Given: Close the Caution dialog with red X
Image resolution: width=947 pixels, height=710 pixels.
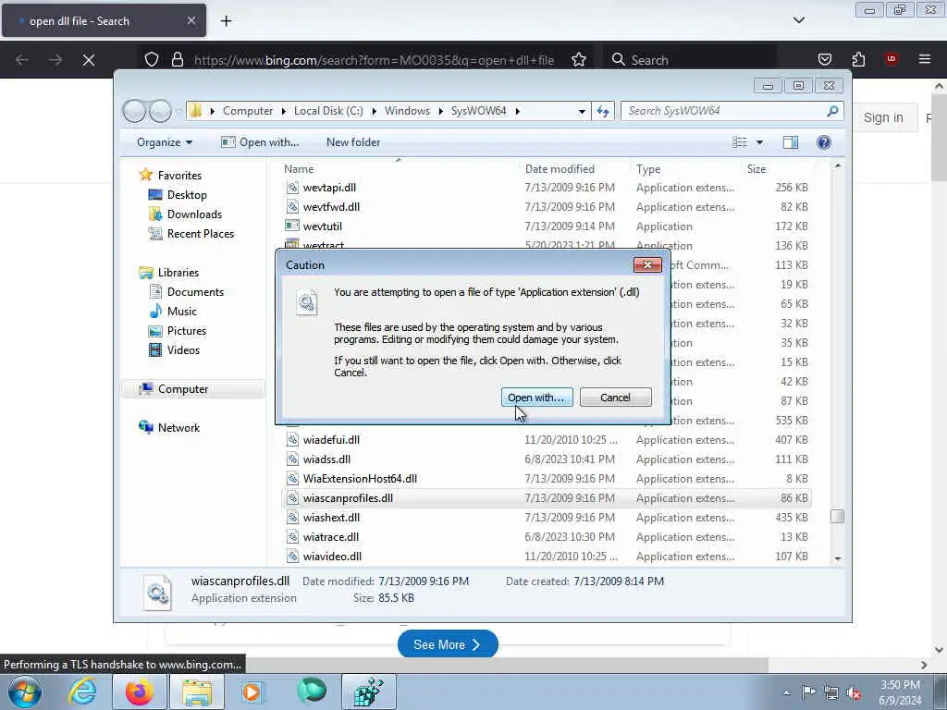Looking at the screenshot, I should pos(647,264).
